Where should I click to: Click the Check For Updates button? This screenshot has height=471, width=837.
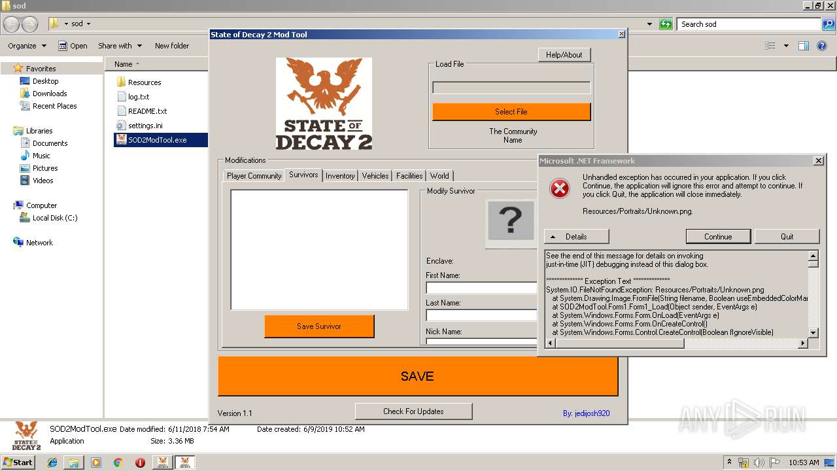tap(413, 411)
